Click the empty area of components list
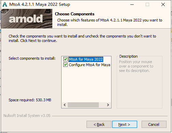 point(86,85)
